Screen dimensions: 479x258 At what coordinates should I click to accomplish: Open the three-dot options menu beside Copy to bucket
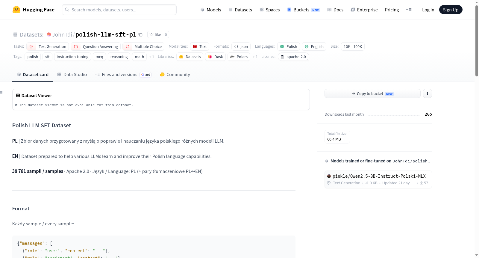pyautogui.click(x=428, y=94)
